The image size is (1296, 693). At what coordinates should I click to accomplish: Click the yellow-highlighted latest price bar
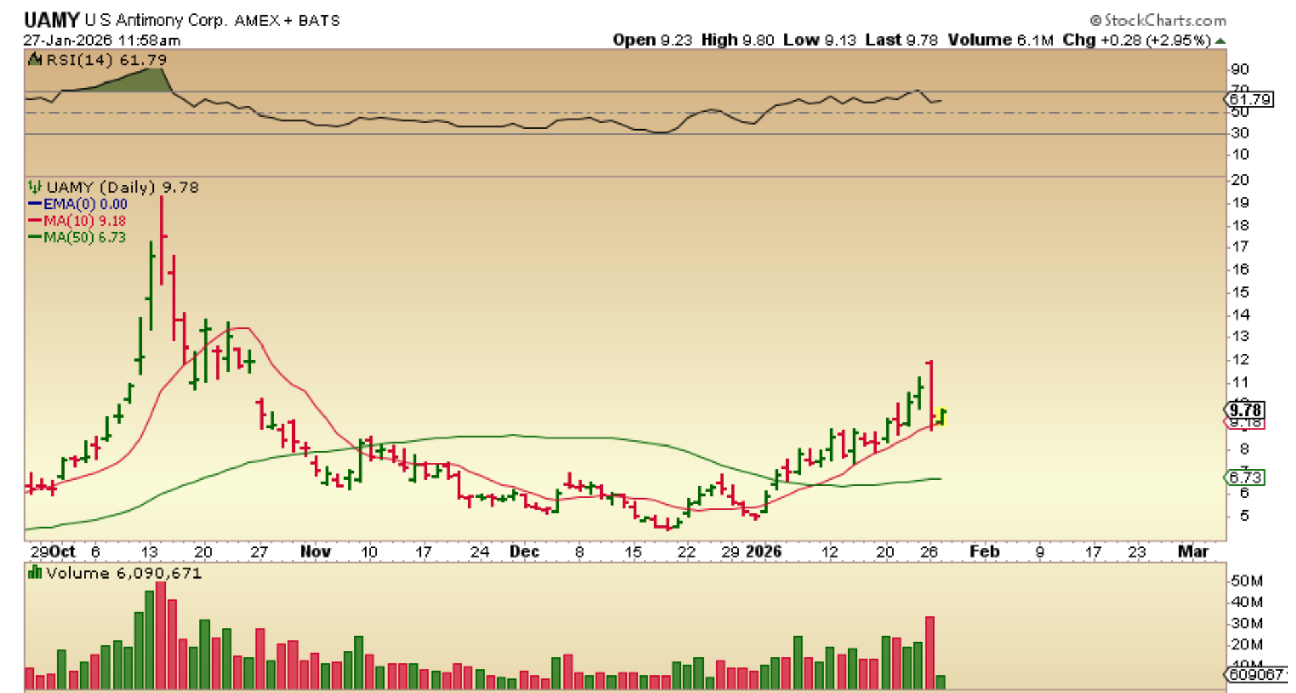pyautogui.click(x=942, y=417)
